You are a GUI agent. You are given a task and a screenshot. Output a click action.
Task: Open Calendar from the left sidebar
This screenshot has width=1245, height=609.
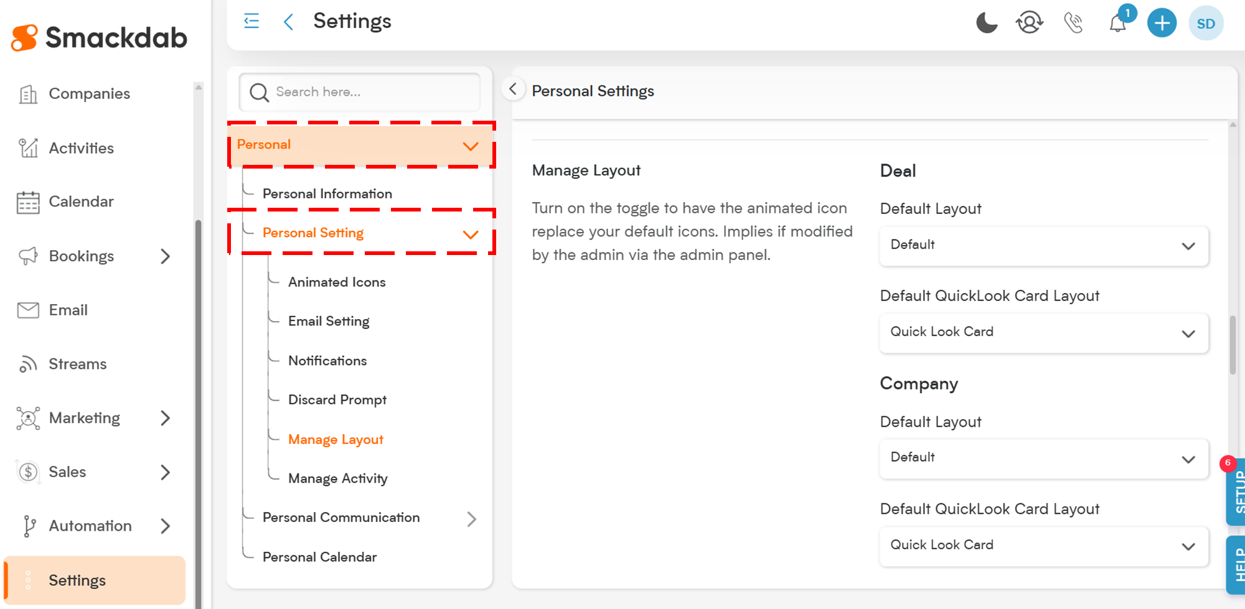(x=81, y=202)
